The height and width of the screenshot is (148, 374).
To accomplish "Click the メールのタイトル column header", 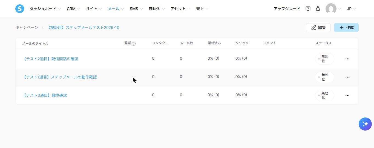I will coord(35,44).
